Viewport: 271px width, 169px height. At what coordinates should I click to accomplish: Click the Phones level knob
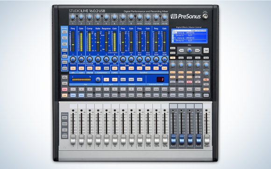(x=206, y=65)
